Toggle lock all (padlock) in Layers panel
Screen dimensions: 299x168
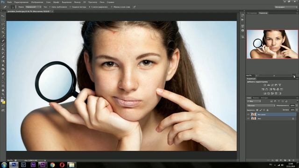(267, 110)
